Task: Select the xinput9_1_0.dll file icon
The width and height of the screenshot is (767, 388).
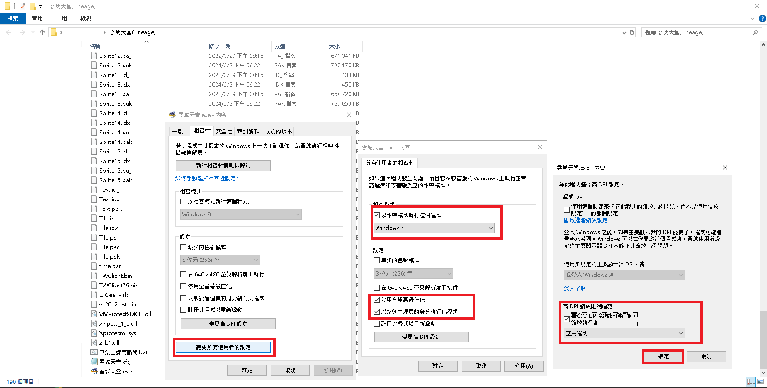Action: pos(94,323)
